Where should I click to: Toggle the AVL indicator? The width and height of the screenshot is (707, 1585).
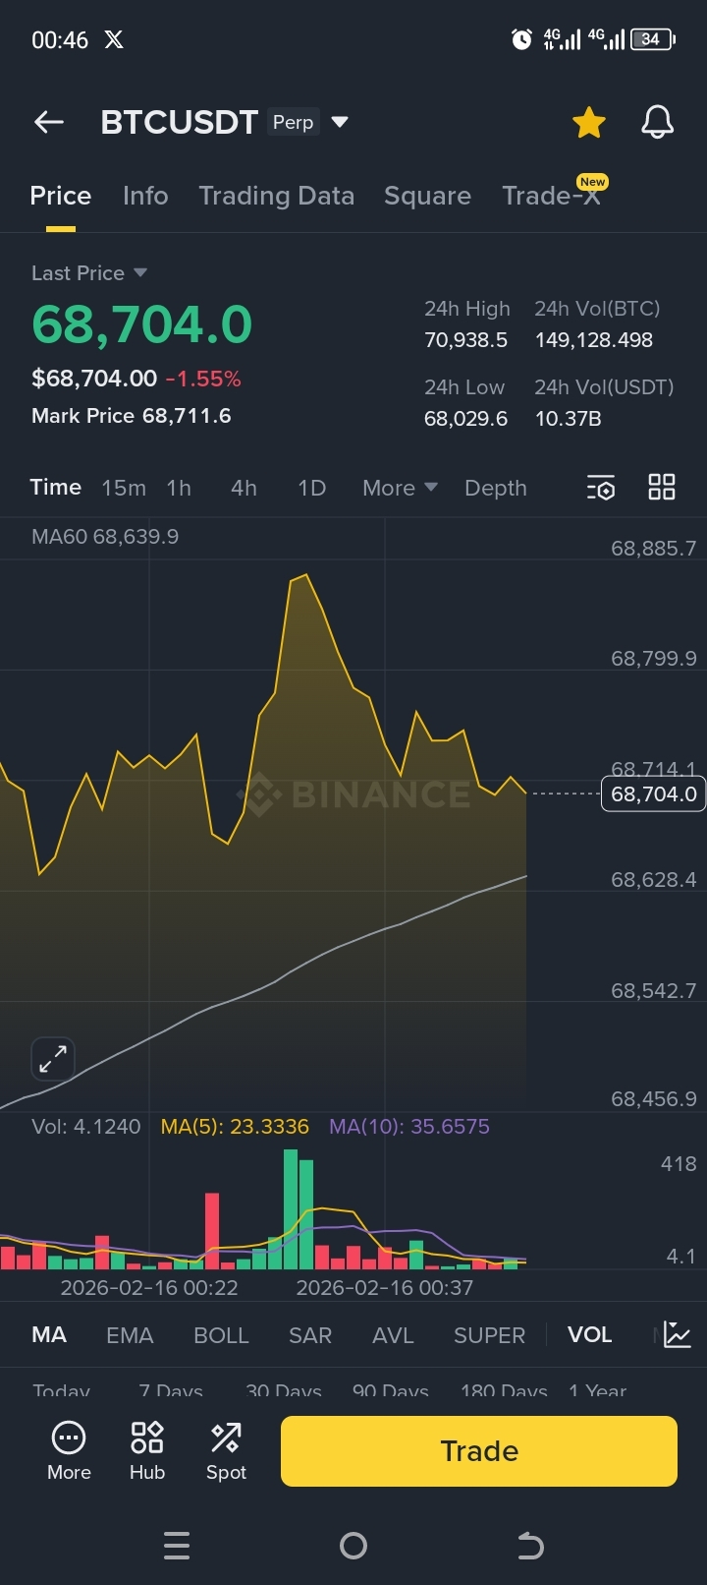393,1335
